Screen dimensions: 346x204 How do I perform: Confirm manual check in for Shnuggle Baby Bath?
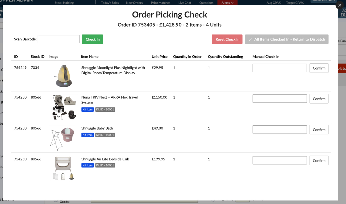point(319,130)
